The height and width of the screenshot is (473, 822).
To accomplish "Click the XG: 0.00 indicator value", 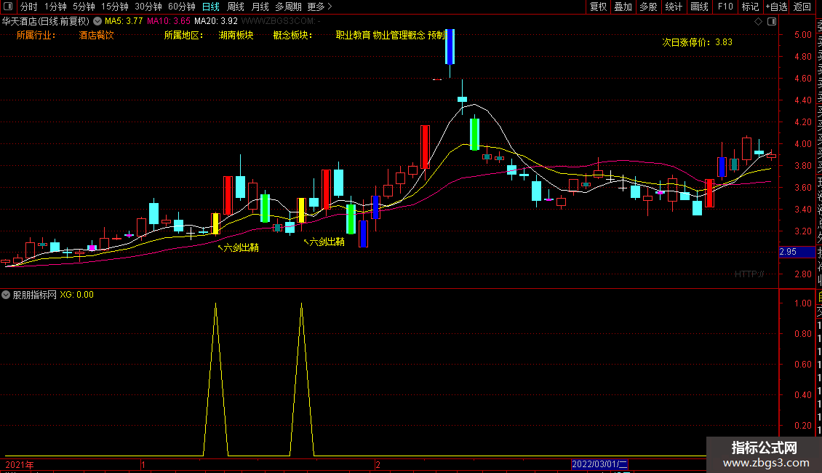I will (76, 295).
